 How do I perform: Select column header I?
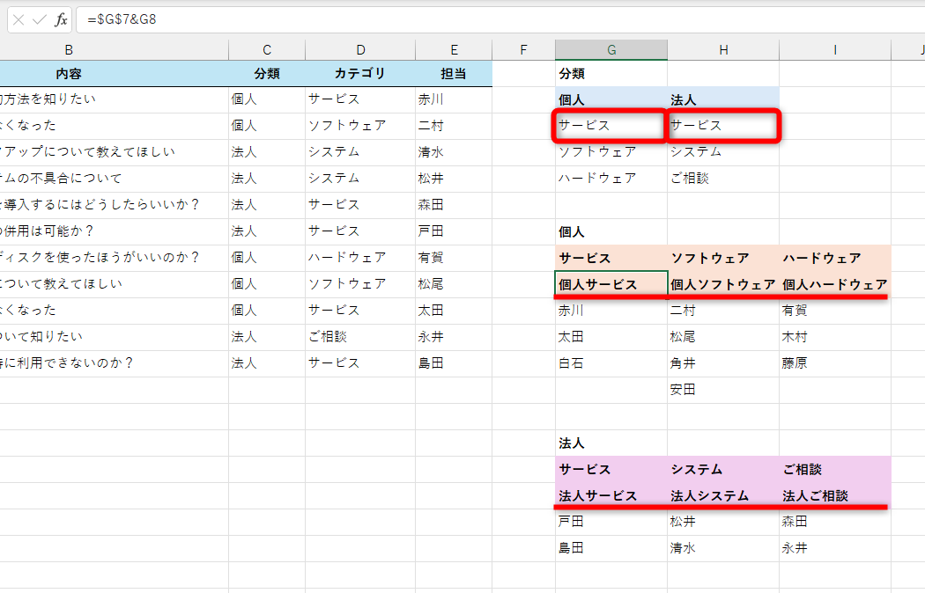click(x=834, y=49)
